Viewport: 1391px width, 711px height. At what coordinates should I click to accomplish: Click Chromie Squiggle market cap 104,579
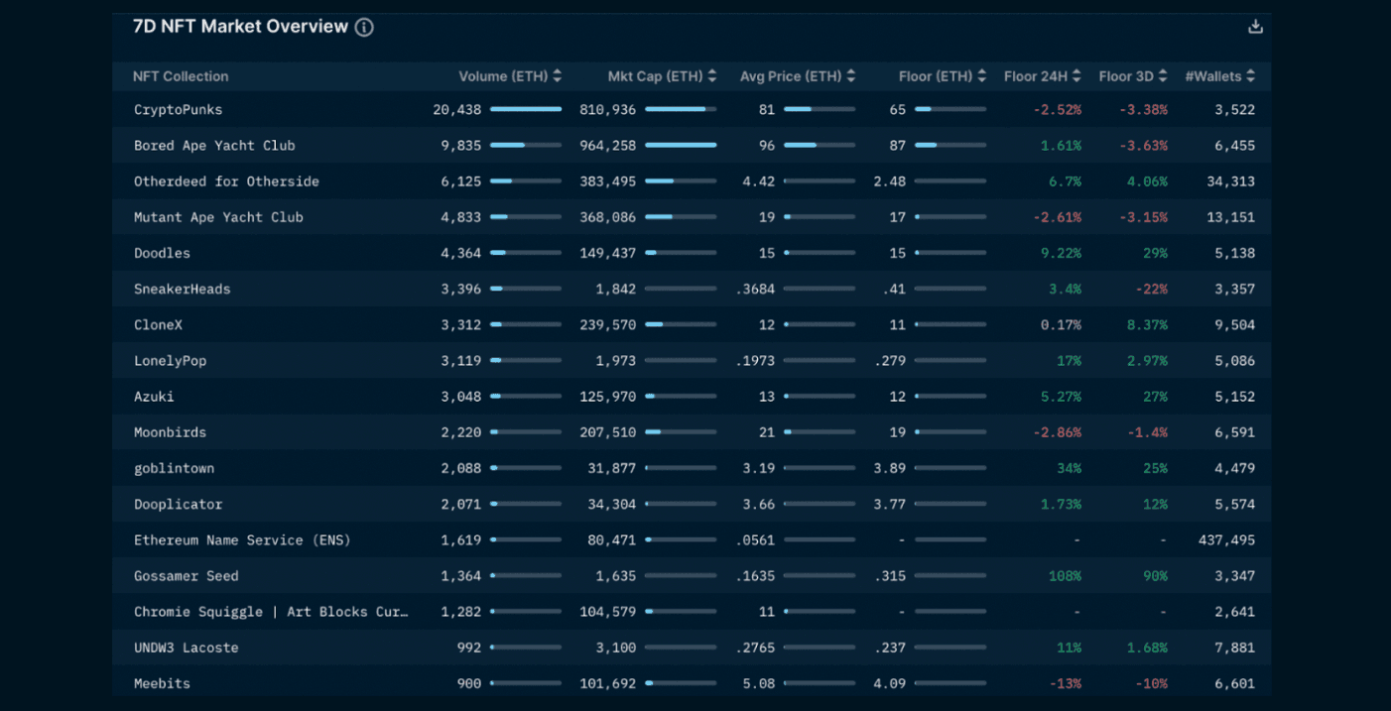pos(607,612)
